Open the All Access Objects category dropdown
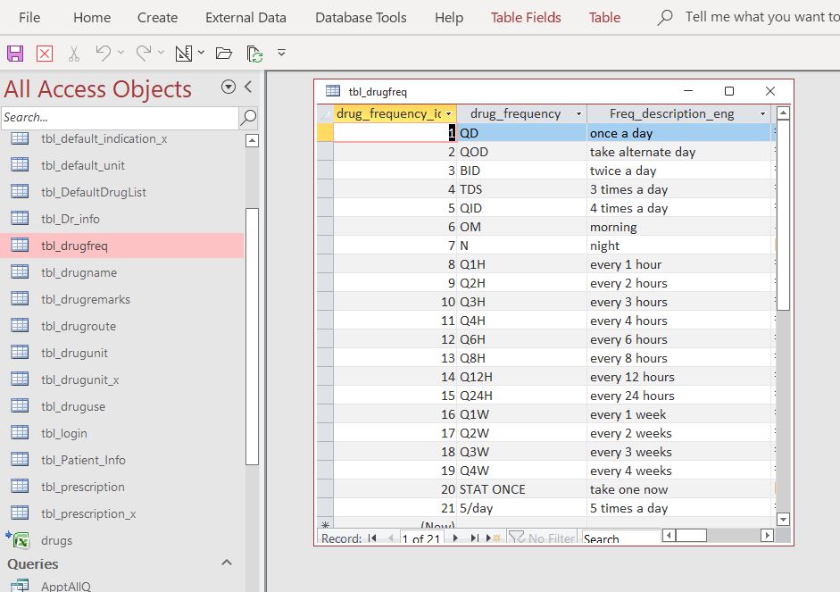 [229, 88]
